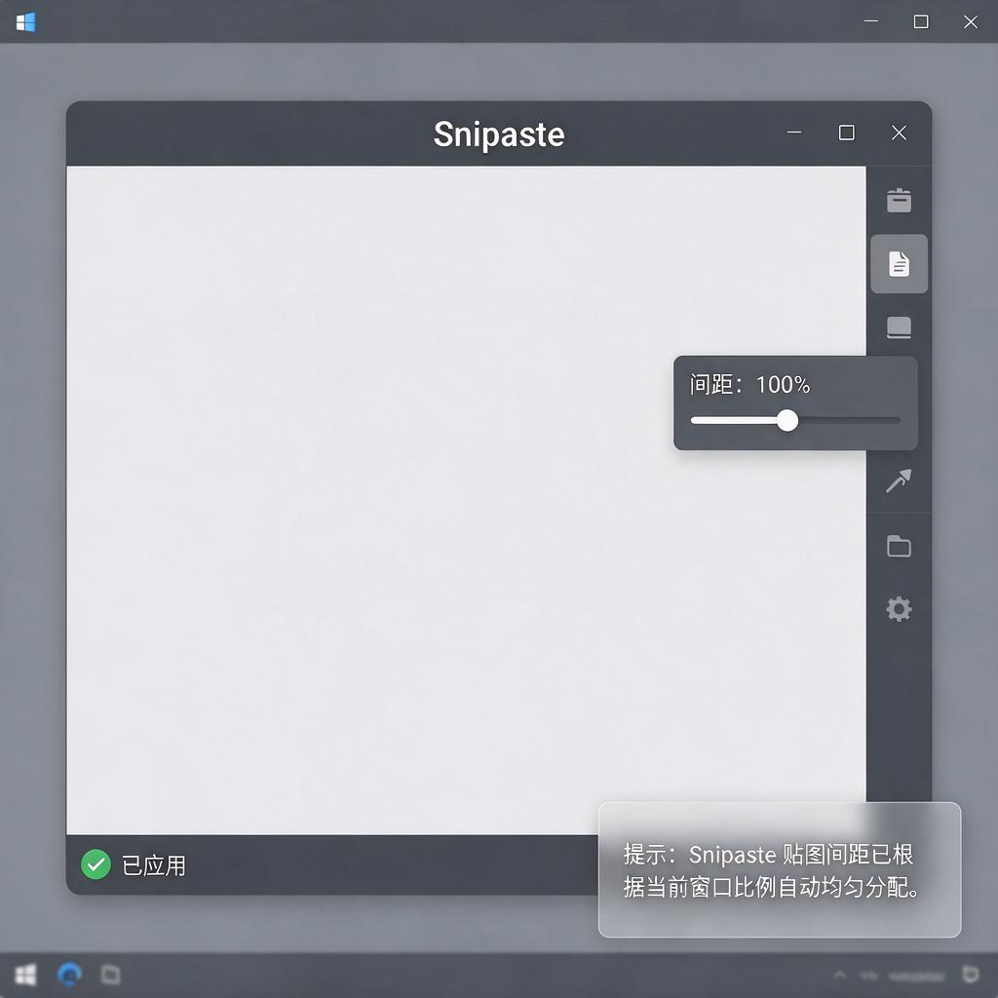Close the Snipaste window
This screenshot has height=998, width=998.
click(x=899, y=133)
